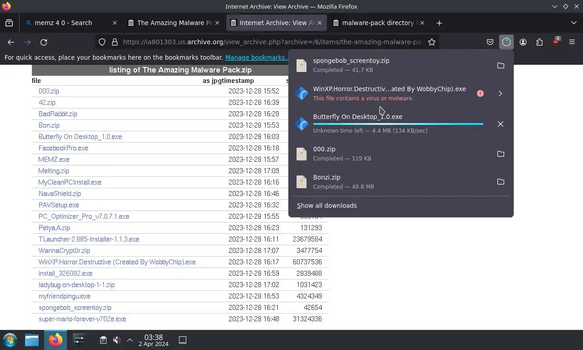583x350 pixels.
Task: Click Butterfly download progress bar
Action: point(398,124)
